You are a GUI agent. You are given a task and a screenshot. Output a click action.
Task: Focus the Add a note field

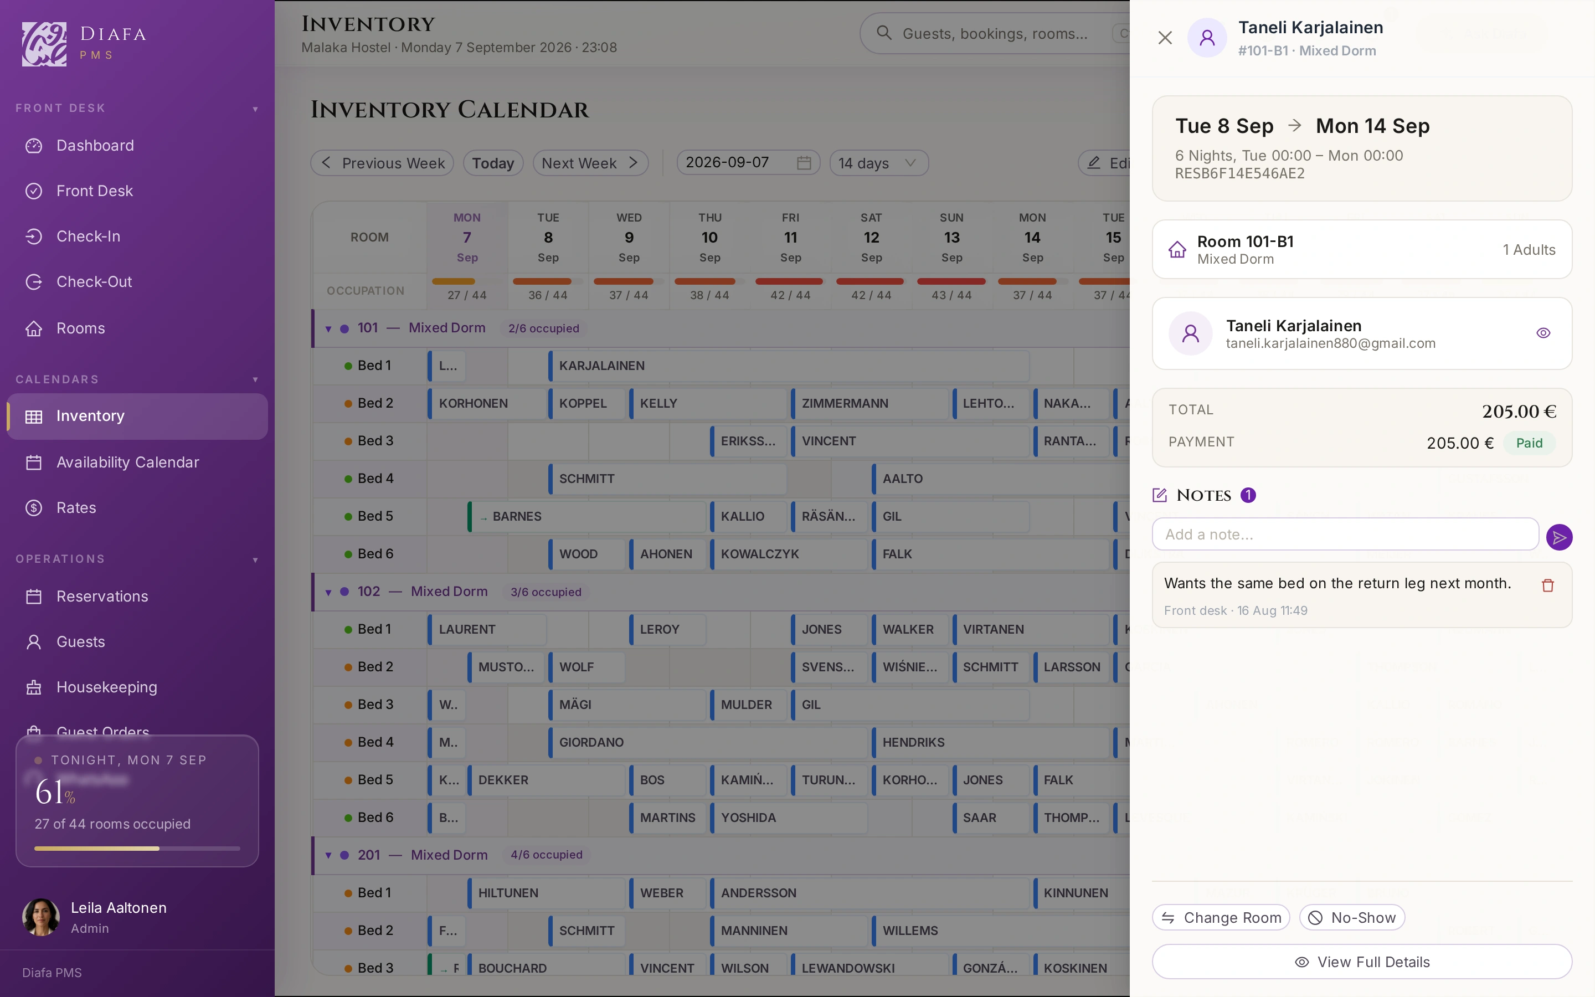pyautogui.click(x=1345, y=534)
